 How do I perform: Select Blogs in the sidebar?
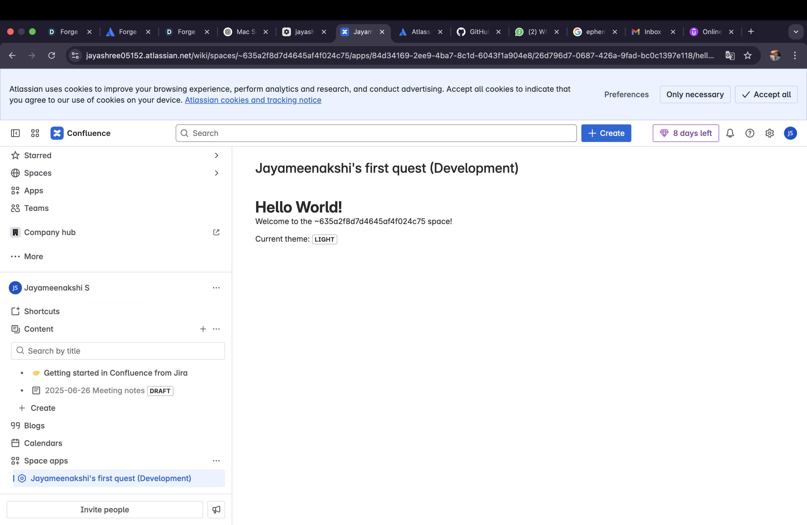click(x=34, y=425)
